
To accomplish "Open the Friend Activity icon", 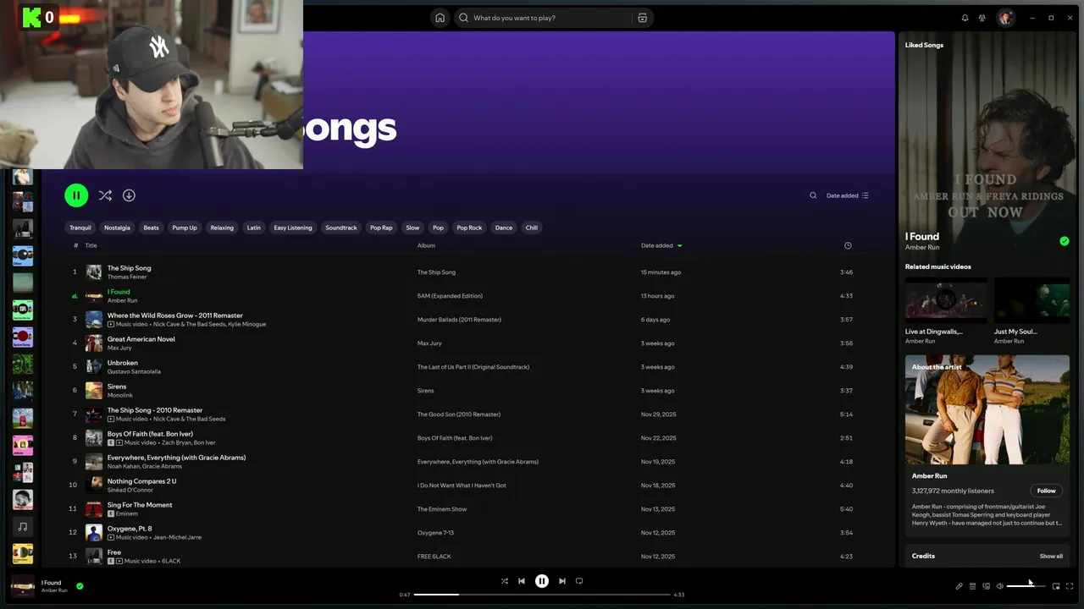I will pos(982,18).
